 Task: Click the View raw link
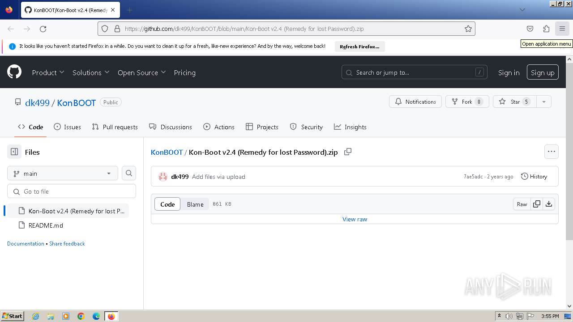tap(355, 219)
